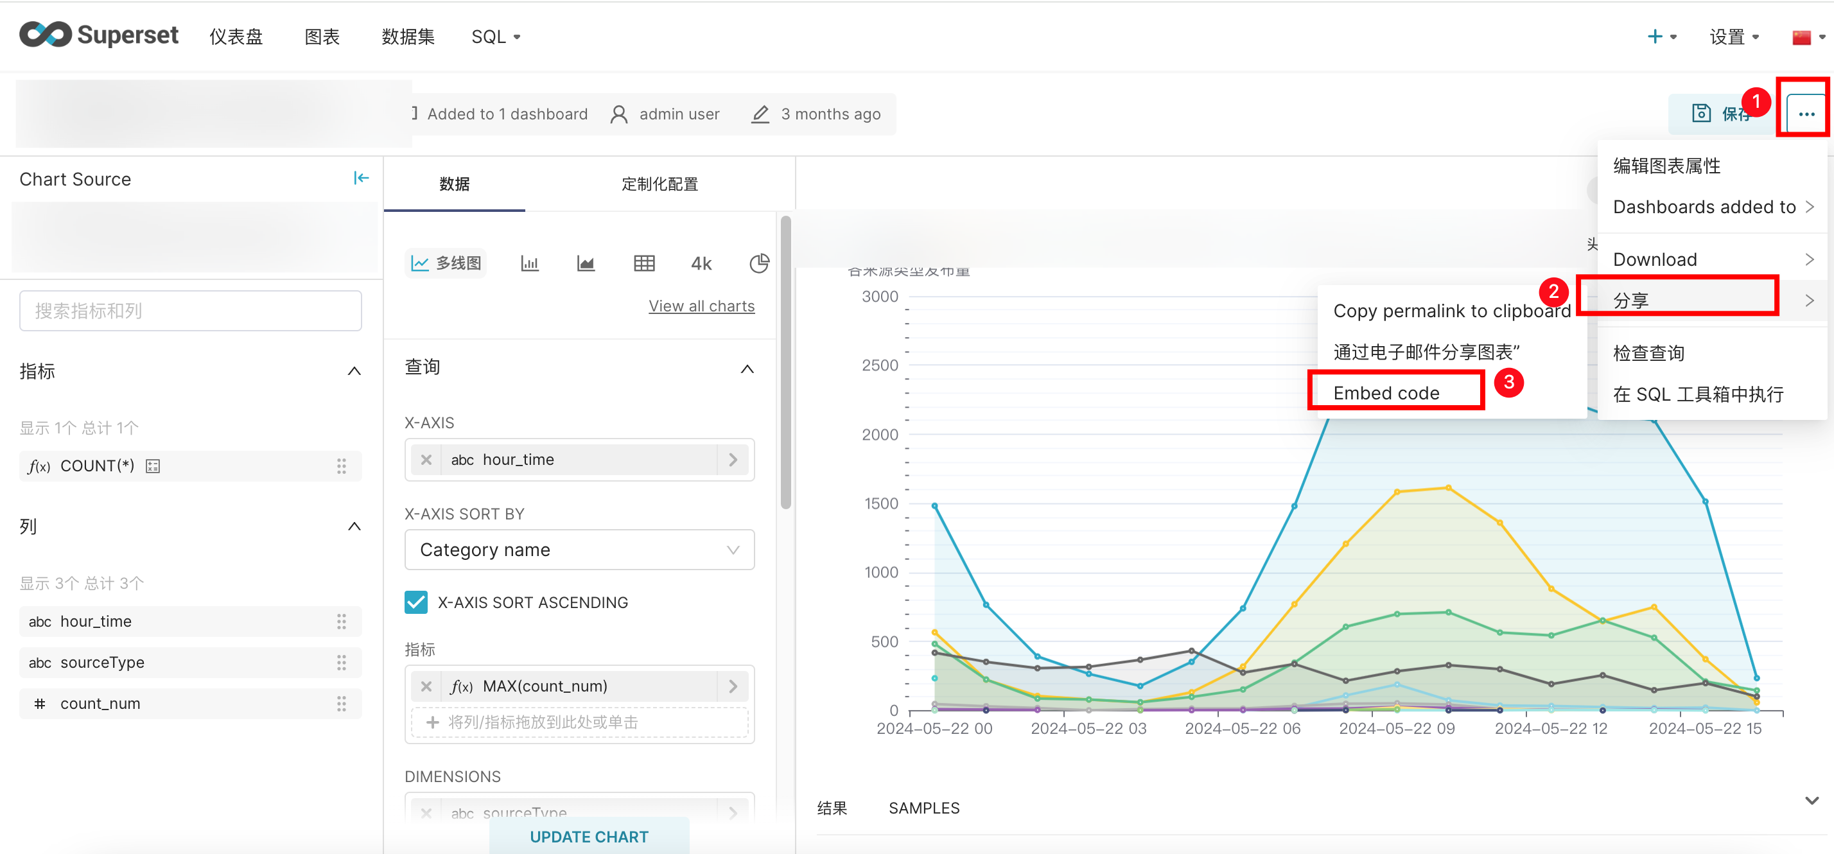Go to 数据集 in navigation
Image resolution: width=1834 pixels, height=854 pixels.
point(408,37)
